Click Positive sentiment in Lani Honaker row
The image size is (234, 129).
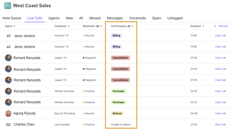point(89,124)
